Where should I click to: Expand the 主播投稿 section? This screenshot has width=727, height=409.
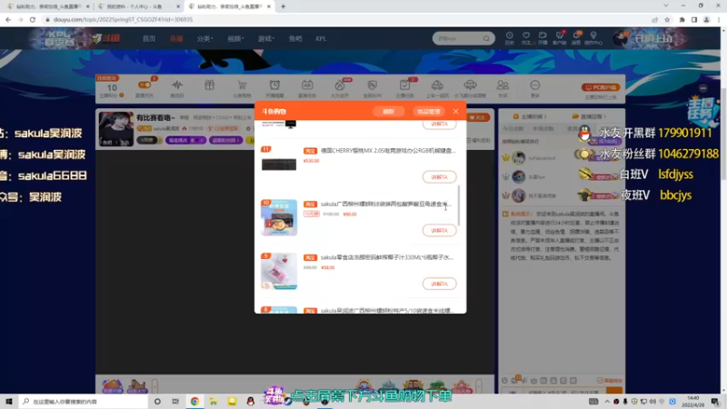click(530, 116)
